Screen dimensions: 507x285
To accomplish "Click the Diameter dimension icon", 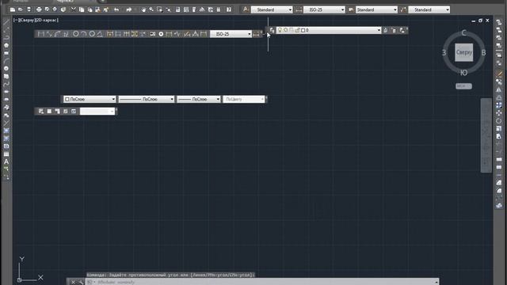I will pos(92,34).
